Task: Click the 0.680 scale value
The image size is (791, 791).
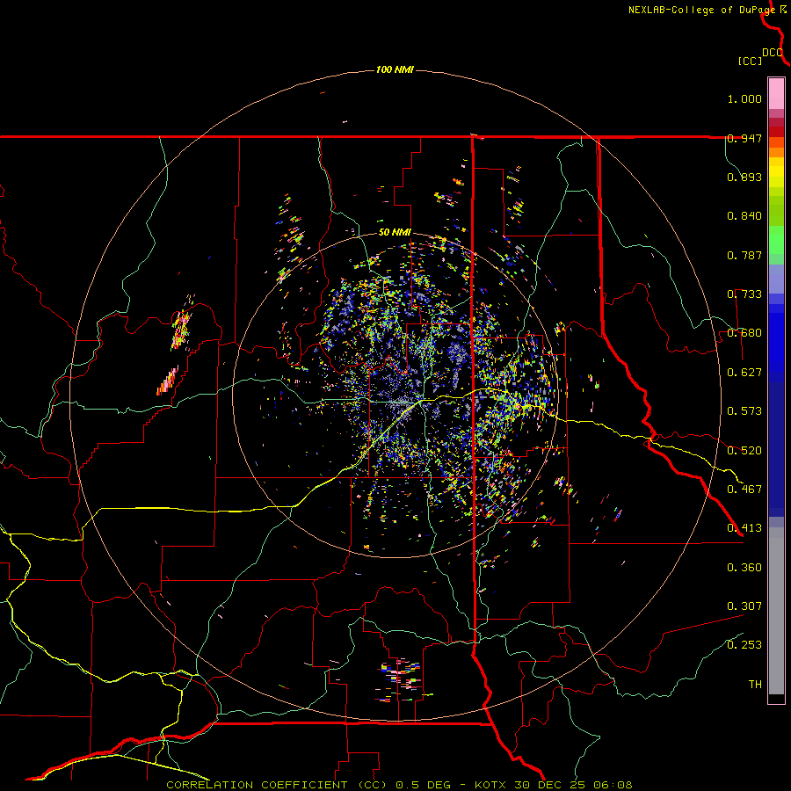Action: (744, 333)
